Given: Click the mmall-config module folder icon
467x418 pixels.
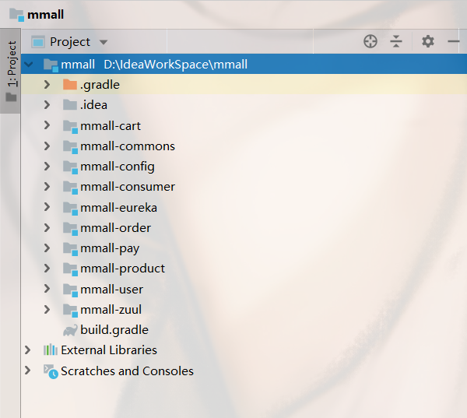Looking at the screenshot, I should pos(71,167).
